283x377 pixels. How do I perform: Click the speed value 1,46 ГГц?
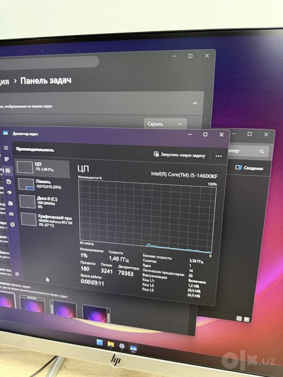click(119, 259)
